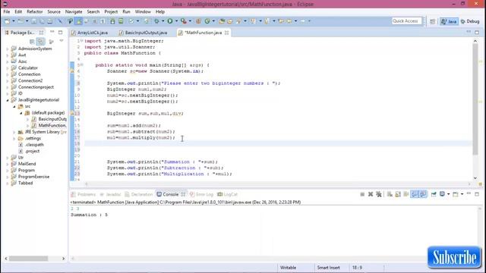Toggle show console on standard out
Viewport: 486px width, 273px height.
(415, 194)
